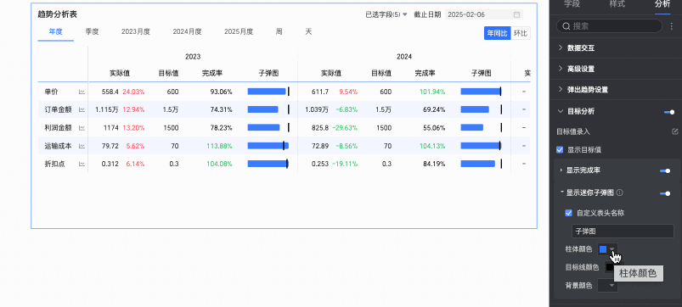The height and width of the screenshot is (307, 682).
Task: Click the 1.115万 actual value cell
Action: coord(106,110)
